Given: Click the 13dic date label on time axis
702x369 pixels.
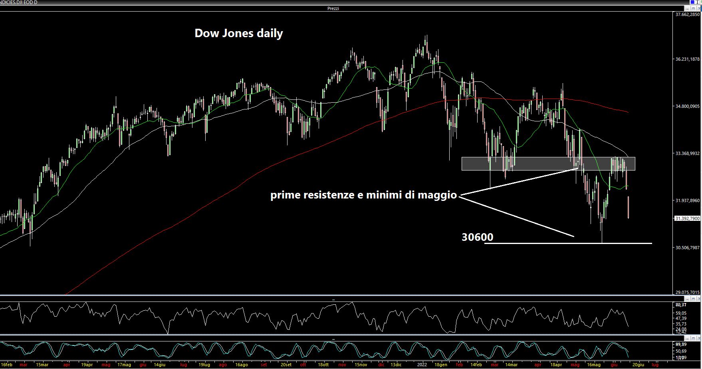Looking at the screenshot, I should click(396, 365).
